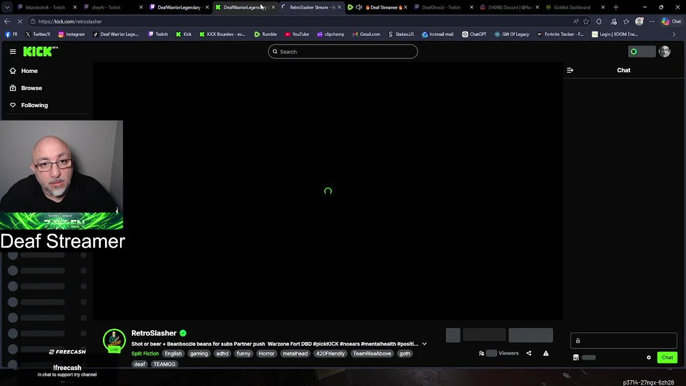Switch to the RetroSlasher Stream tab
Viewport: 686px width, 386px height.
[311, 8]
